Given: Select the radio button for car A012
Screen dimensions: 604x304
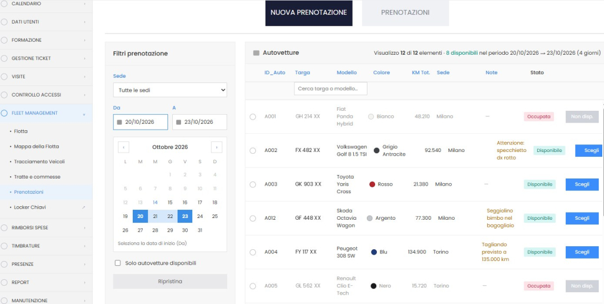Looking at the screenshot, I should point(252,218).
